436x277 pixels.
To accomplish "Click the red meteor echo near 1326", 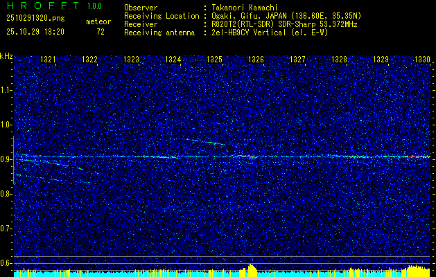I will point(252,157).
